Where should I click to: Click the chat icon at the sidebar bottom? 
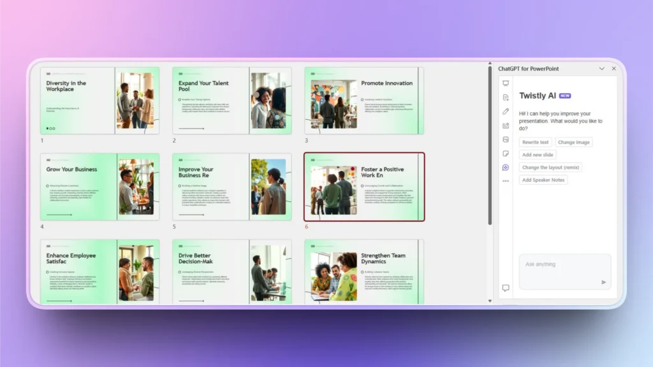[x=506, y=288]
